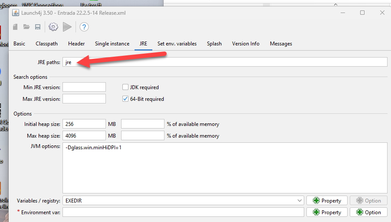Viewport: 391px width, 222px height.
Task: Open the Version Info tab
Action: 246,44
